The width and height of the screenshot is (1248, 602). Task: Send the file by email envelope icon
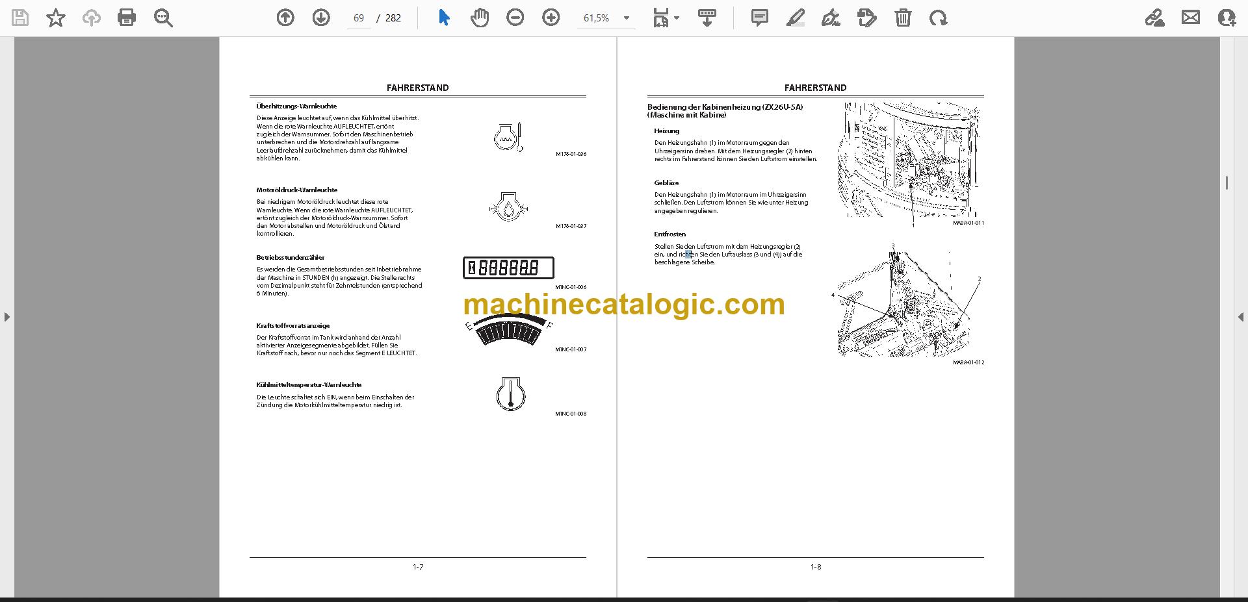(x=1191, y=18)
